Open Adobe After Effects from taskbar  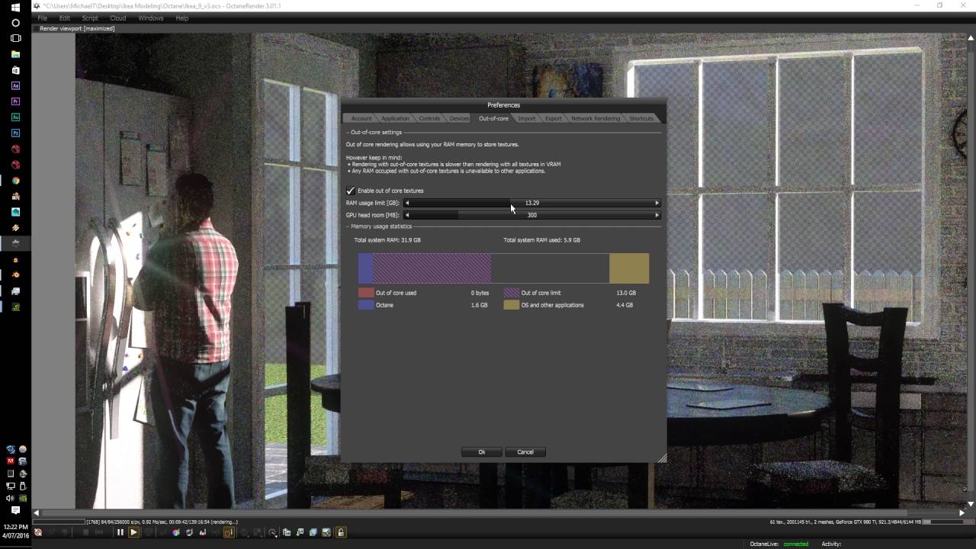tap(15, 85)
